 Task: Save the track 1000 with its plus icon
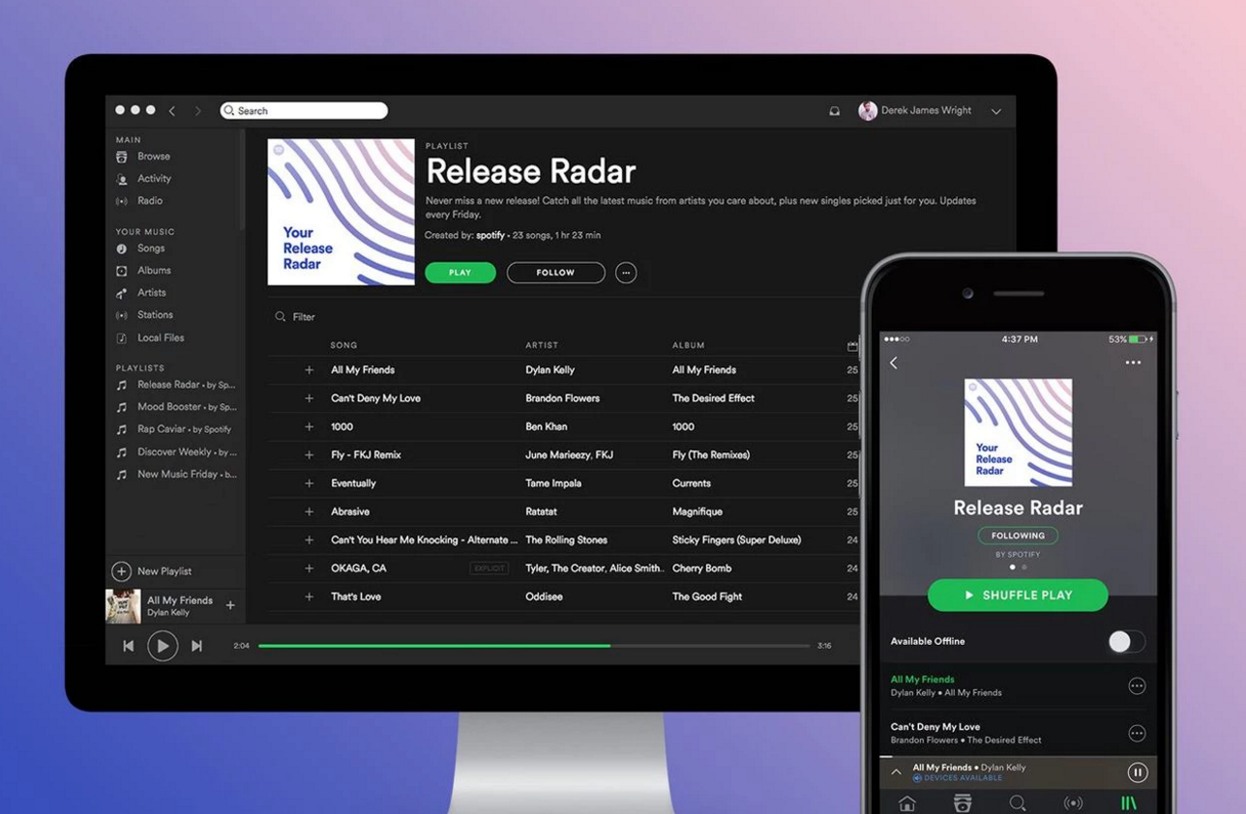(310, 426)
